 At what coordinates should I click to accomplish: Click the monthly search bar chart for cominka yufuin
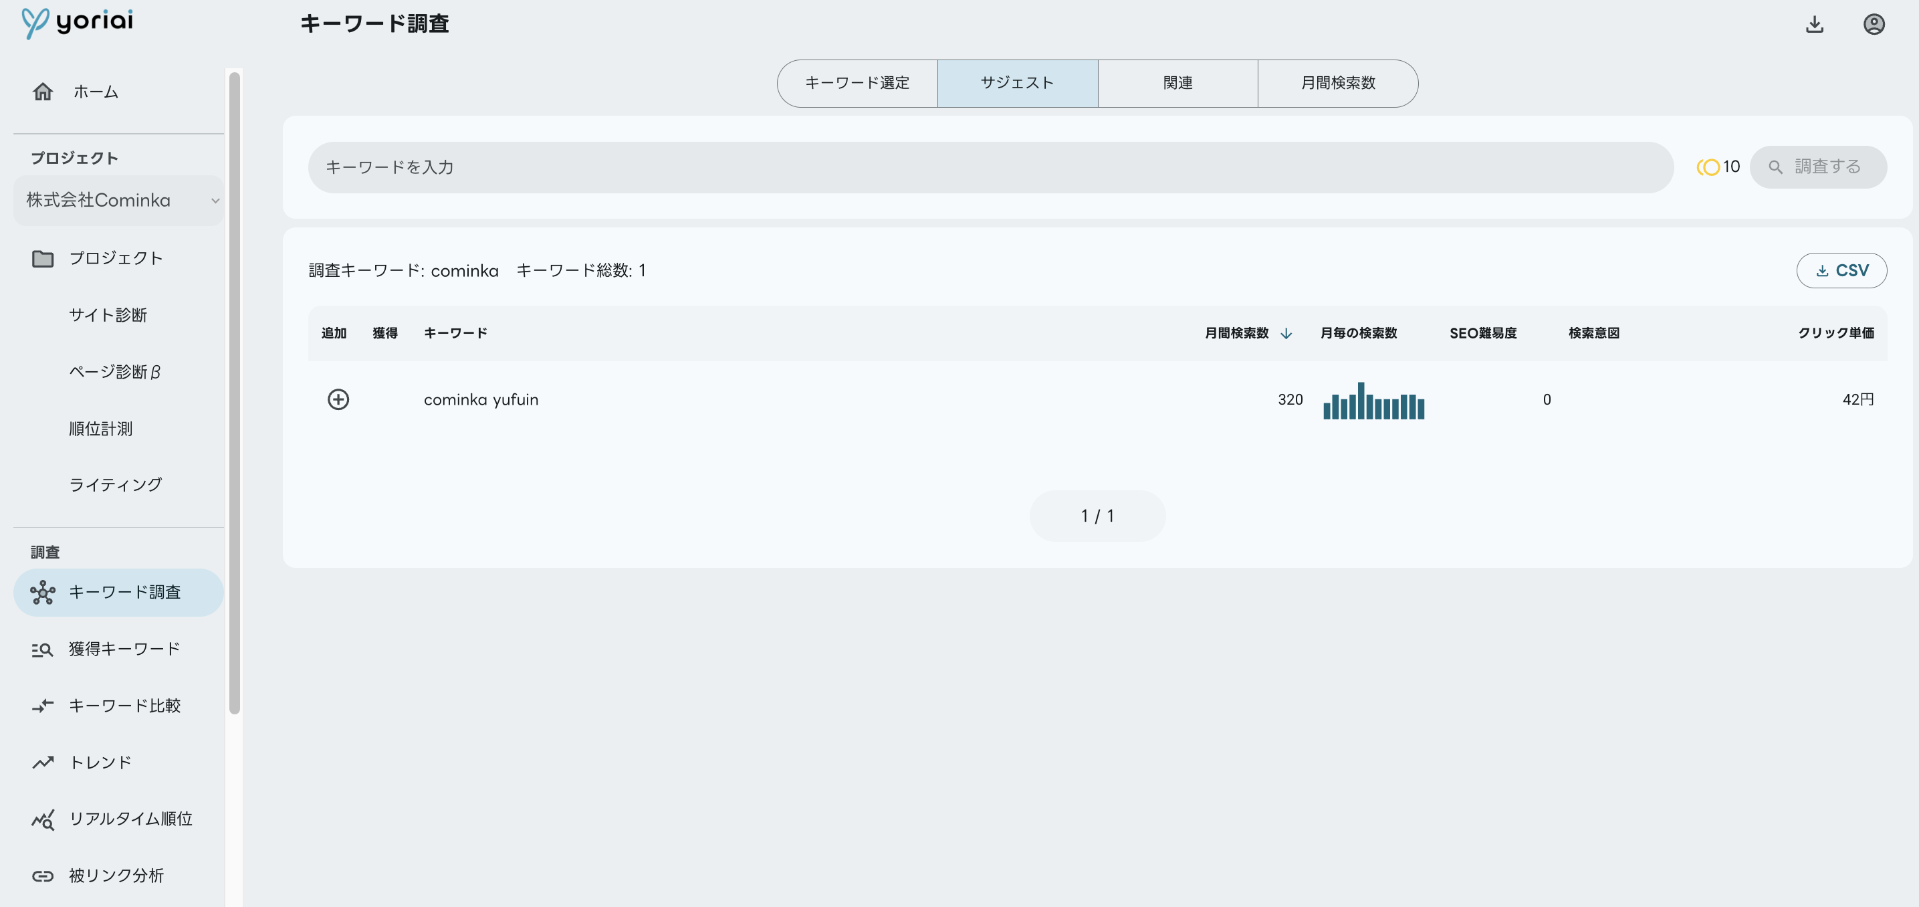pos(1373,400)
